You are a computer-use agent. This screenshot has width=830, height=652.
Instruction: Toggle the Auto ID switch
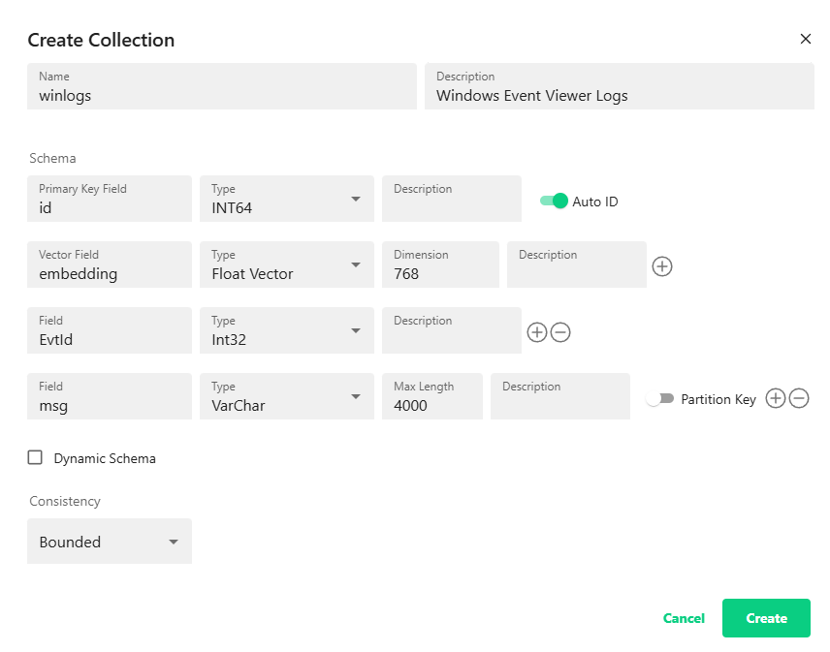tap(554, 201)
